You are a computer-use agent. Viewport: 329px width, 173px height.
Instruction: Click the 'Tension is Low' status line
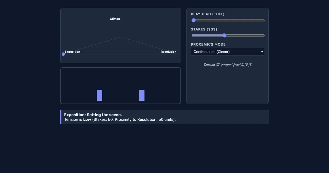(120, 119)
